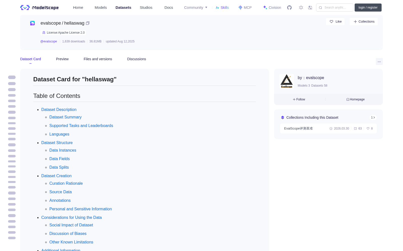Switch to the Preview tab

[62, 59]
